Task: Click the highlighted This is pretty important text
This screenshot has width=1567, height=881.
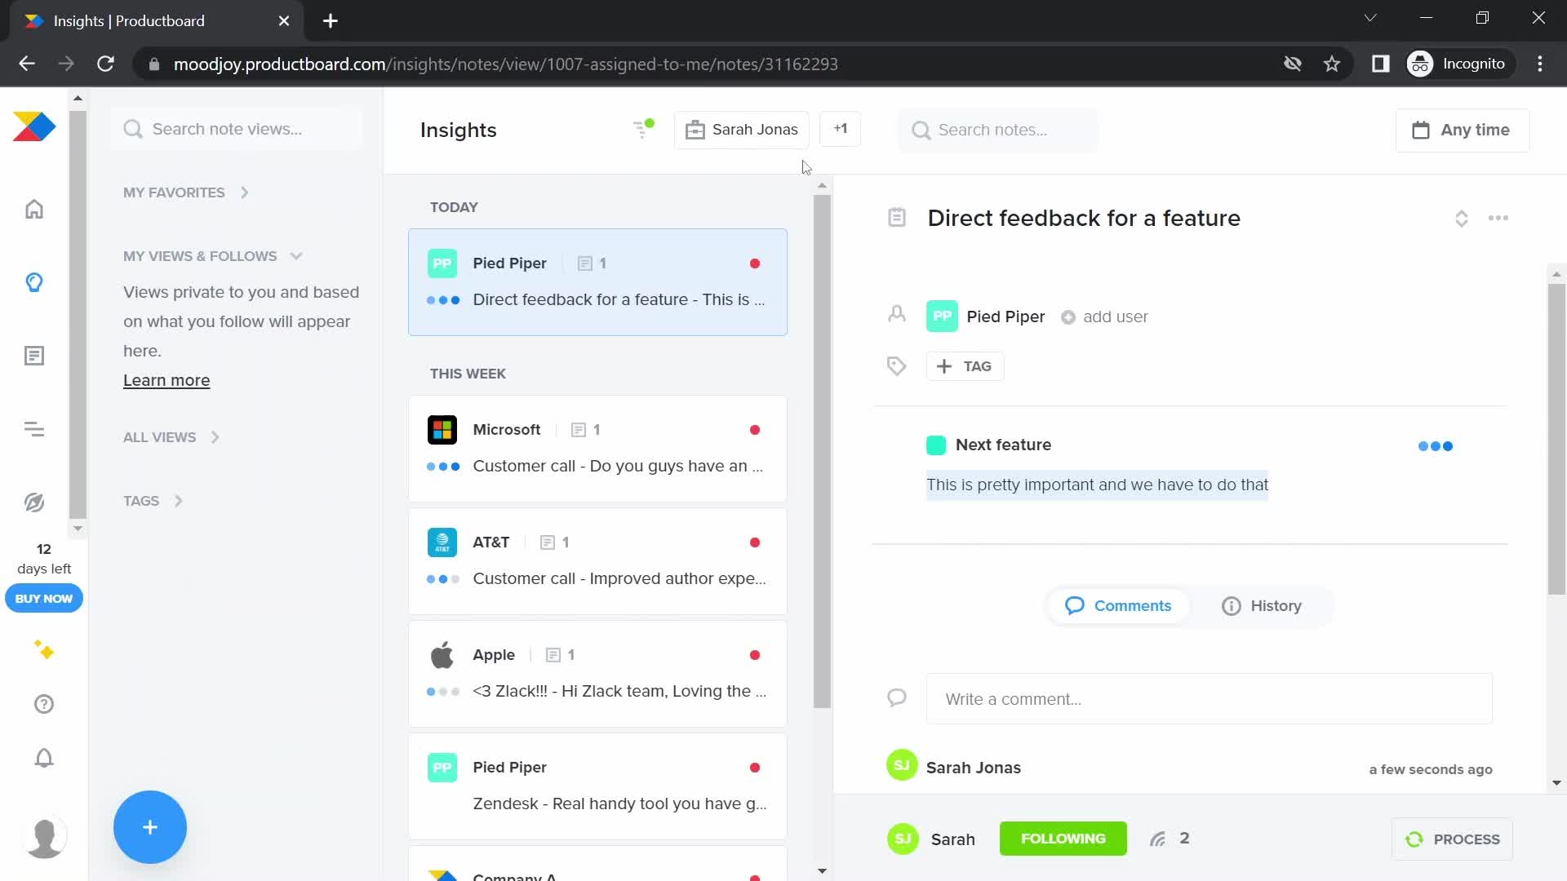Action: [x=1097, y=485]
